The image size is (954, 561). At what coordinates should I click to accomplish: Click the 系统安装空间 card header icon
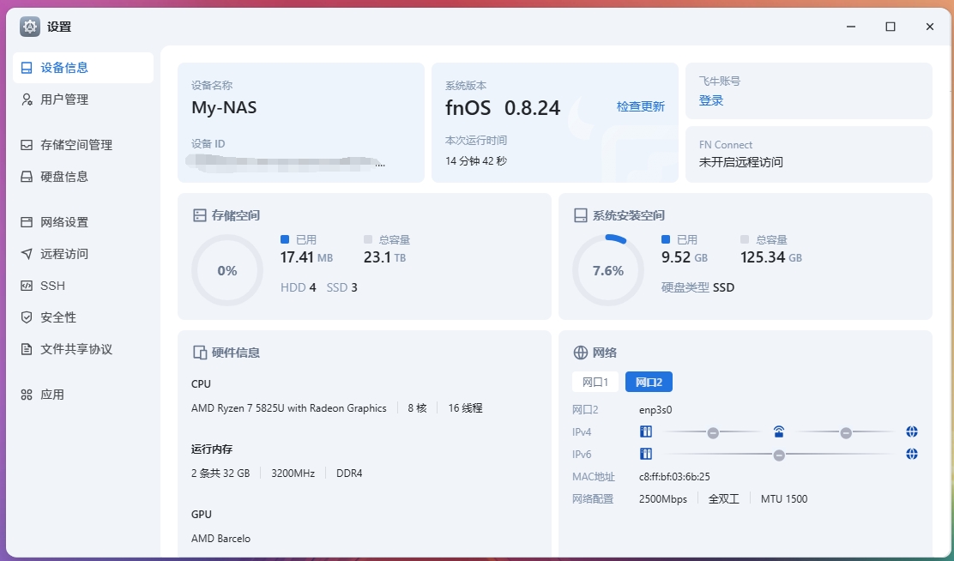click(581, 215)
